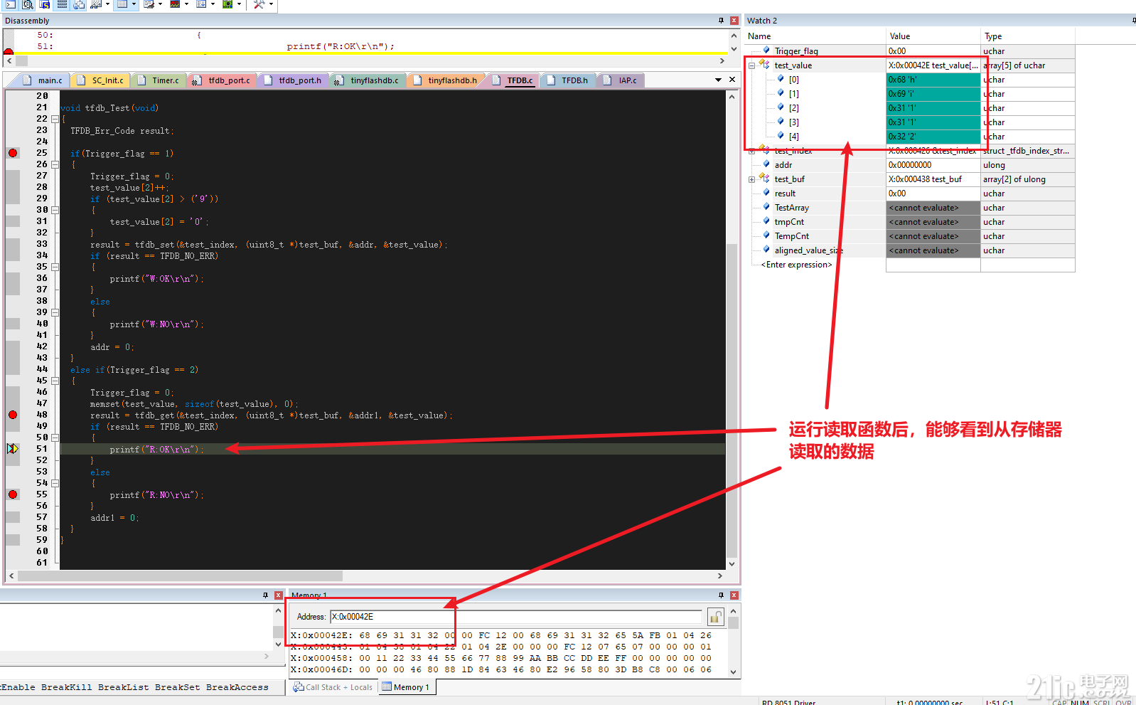The width and height of the screenshot is (1136, 705).
Task: Toggle the Registers window icon
Action: click(62, 4)
